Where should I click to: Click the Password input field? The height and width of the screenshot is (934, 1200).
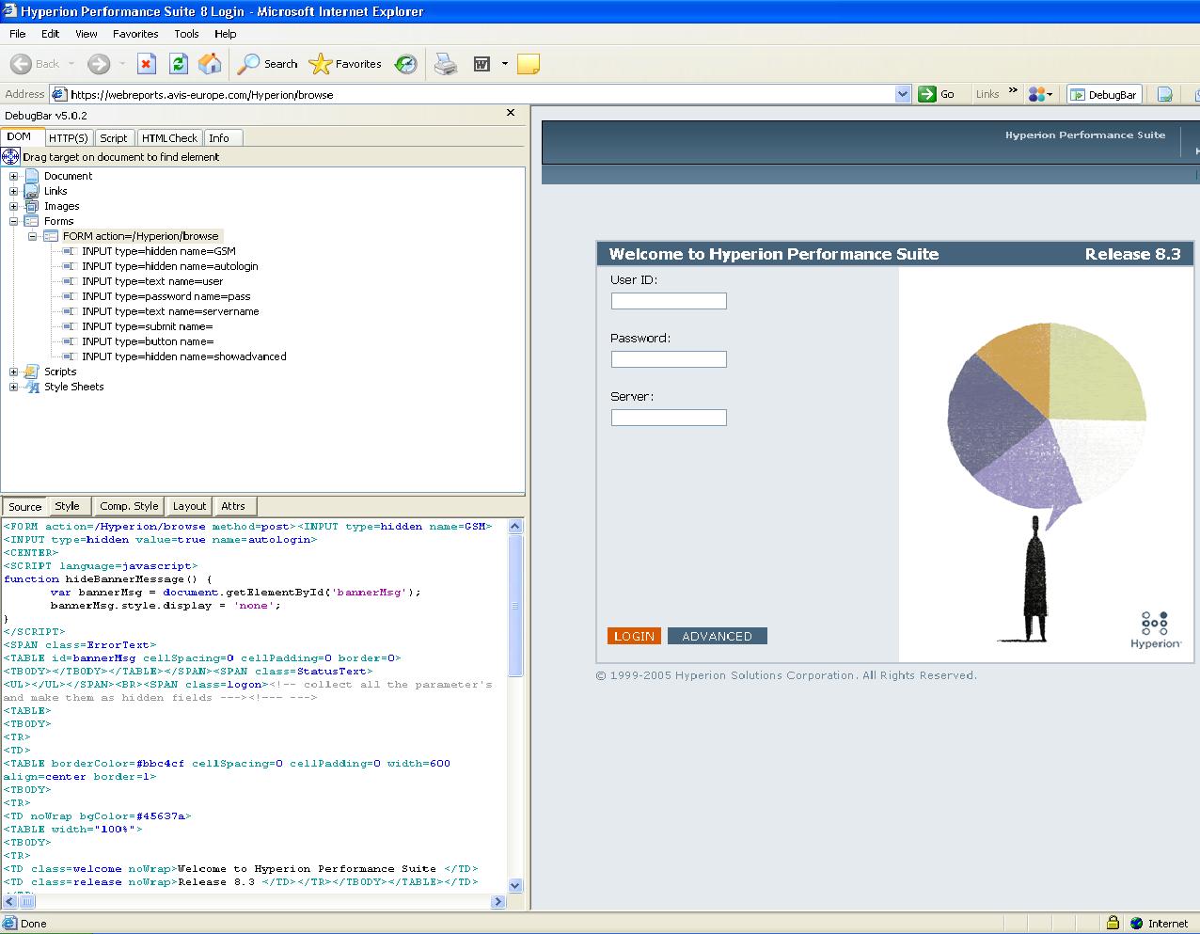coord(669,359)
